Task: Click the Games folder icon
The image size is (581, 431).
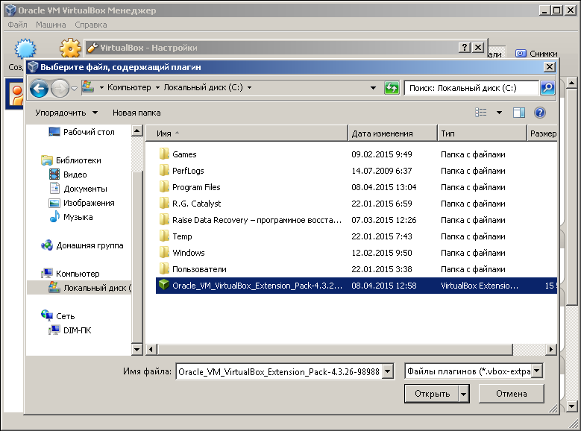Action: pos(164,154)
